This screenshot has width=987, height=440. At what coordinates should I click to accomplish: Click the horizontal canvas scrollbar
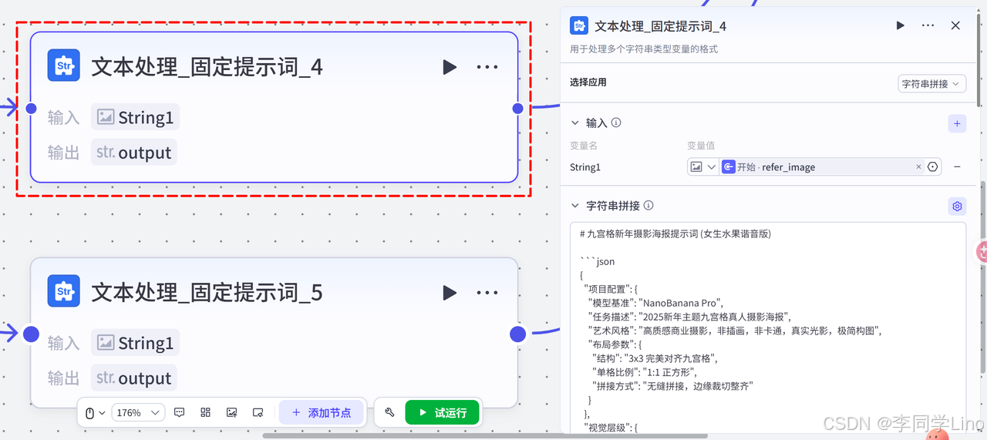[486, 435]
